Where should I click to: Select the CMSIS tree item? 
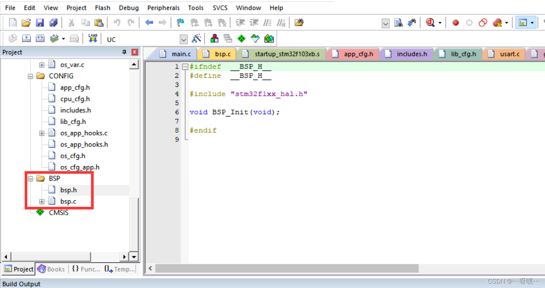point(58,213)
